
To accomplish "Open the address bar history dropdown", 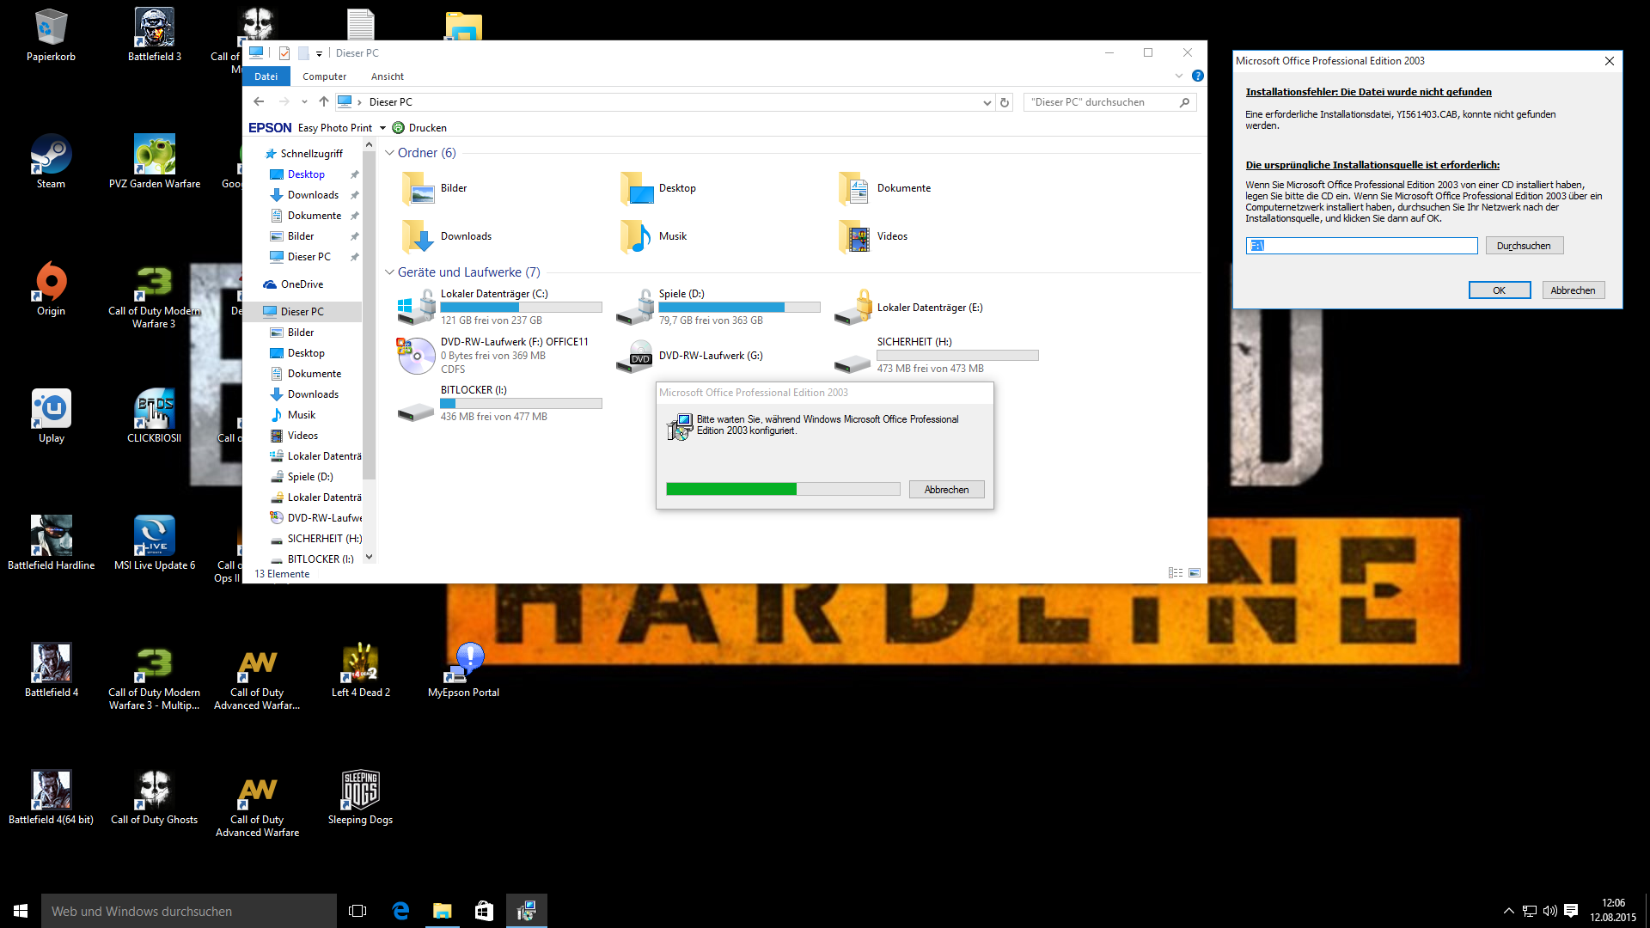I will click(987, 102).
